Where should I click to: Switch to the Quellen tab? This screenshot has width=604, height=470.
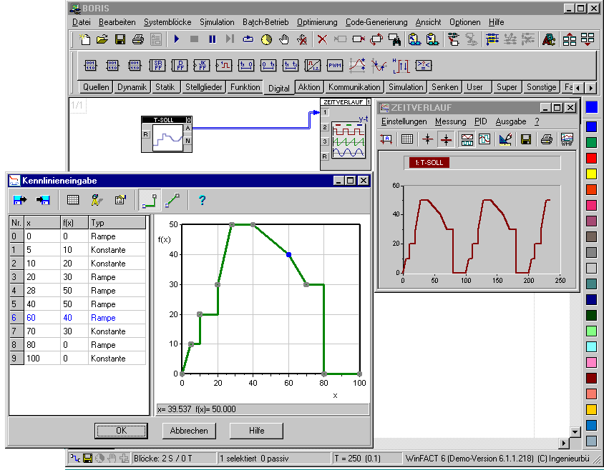pos(96,87)
